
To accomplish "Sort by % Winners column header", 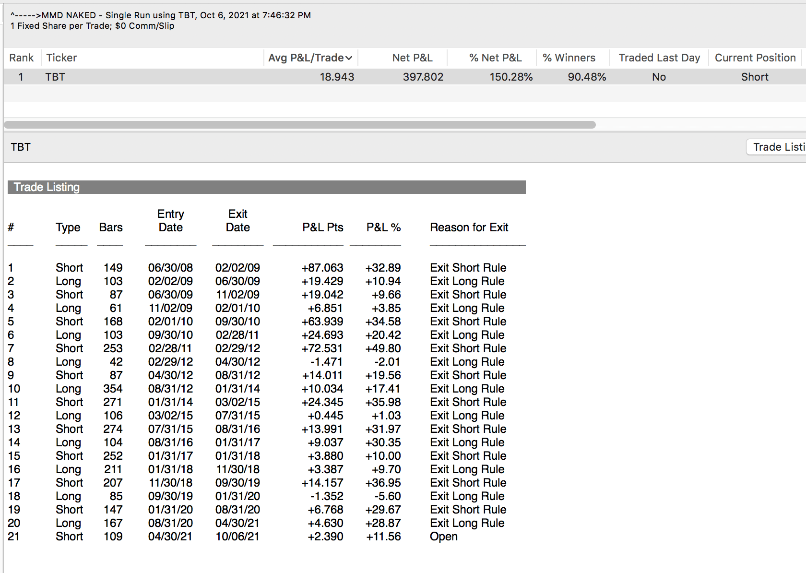I will (569, 58).
